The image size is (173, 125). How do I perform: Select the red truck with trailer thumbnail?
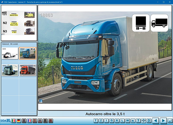click(28, 70)
